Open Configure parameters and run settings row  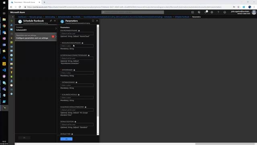tap(36, 37)
